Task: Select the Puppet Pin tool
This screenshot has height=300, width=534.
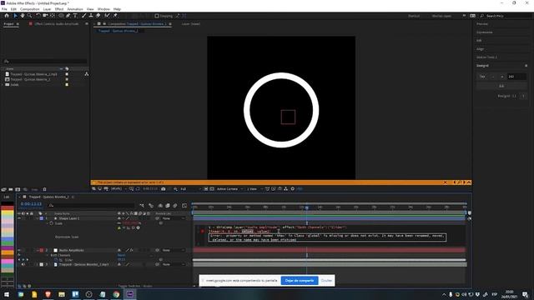Action: click(x=115, y=16)
